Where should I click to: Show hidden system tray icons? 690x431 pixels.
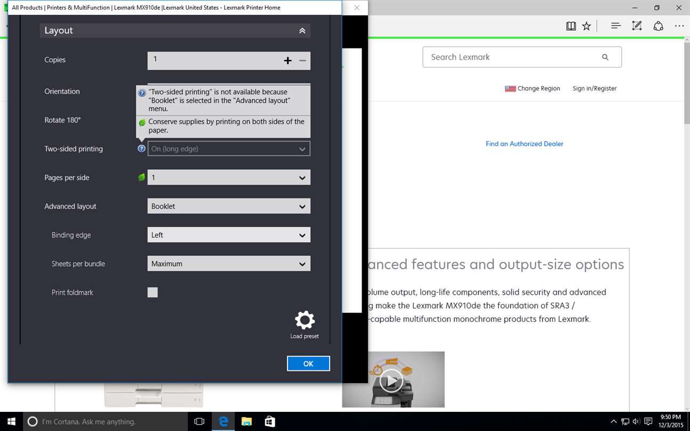[613, 421]
